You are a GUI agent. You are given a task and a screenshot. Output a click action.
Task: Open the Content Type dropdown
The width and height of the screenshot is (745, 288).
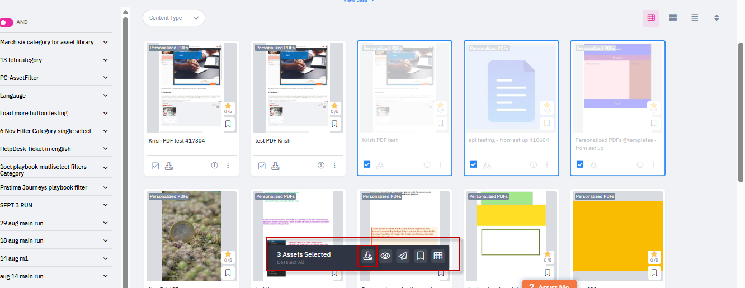pos(173,18)
